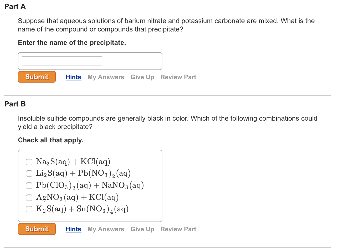Check the Na2S + KCl option
This screenshot has width=339, height=248.
[x=29, y=162]
